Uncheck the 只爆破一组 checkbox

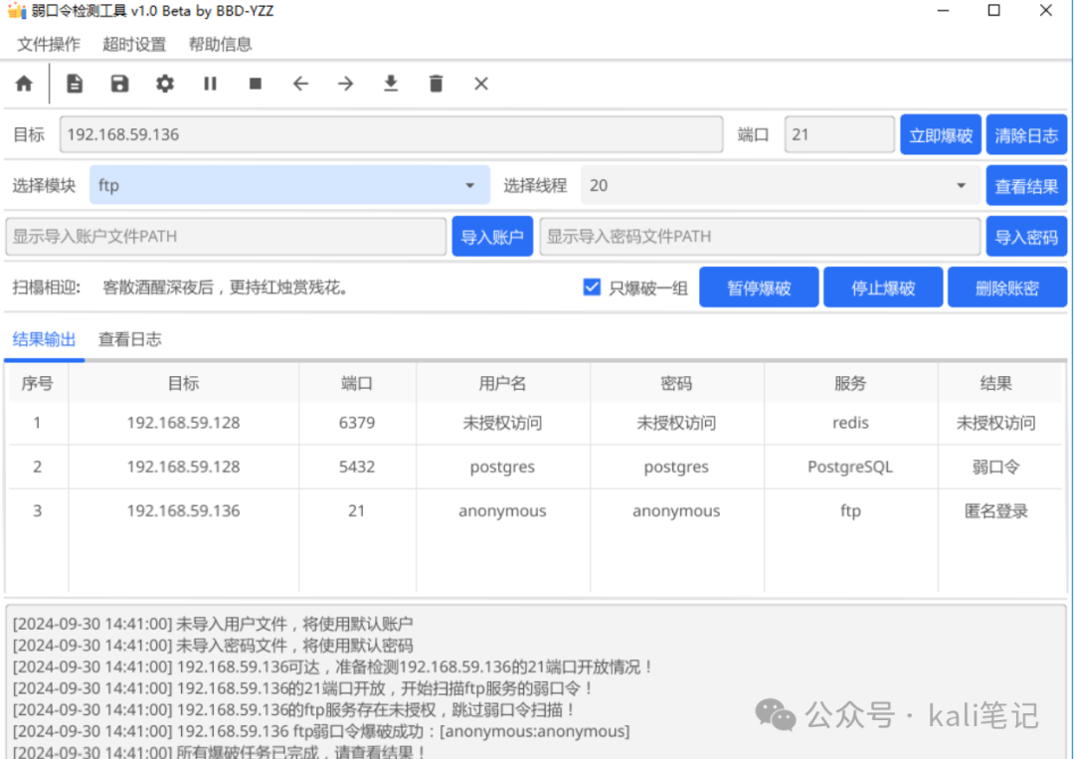pyautogui.click(x=592, y=286)
